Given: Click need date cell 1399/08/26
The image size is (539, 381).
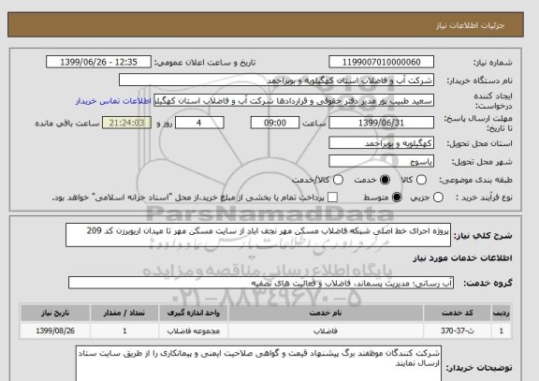Looking at the screenshot, I should pyautogui.click(x=55, y=331).
